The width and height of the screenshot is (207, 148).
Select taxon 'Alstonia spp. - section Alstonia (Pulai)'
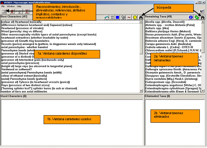pyautogui.click(x=170, y=25)
